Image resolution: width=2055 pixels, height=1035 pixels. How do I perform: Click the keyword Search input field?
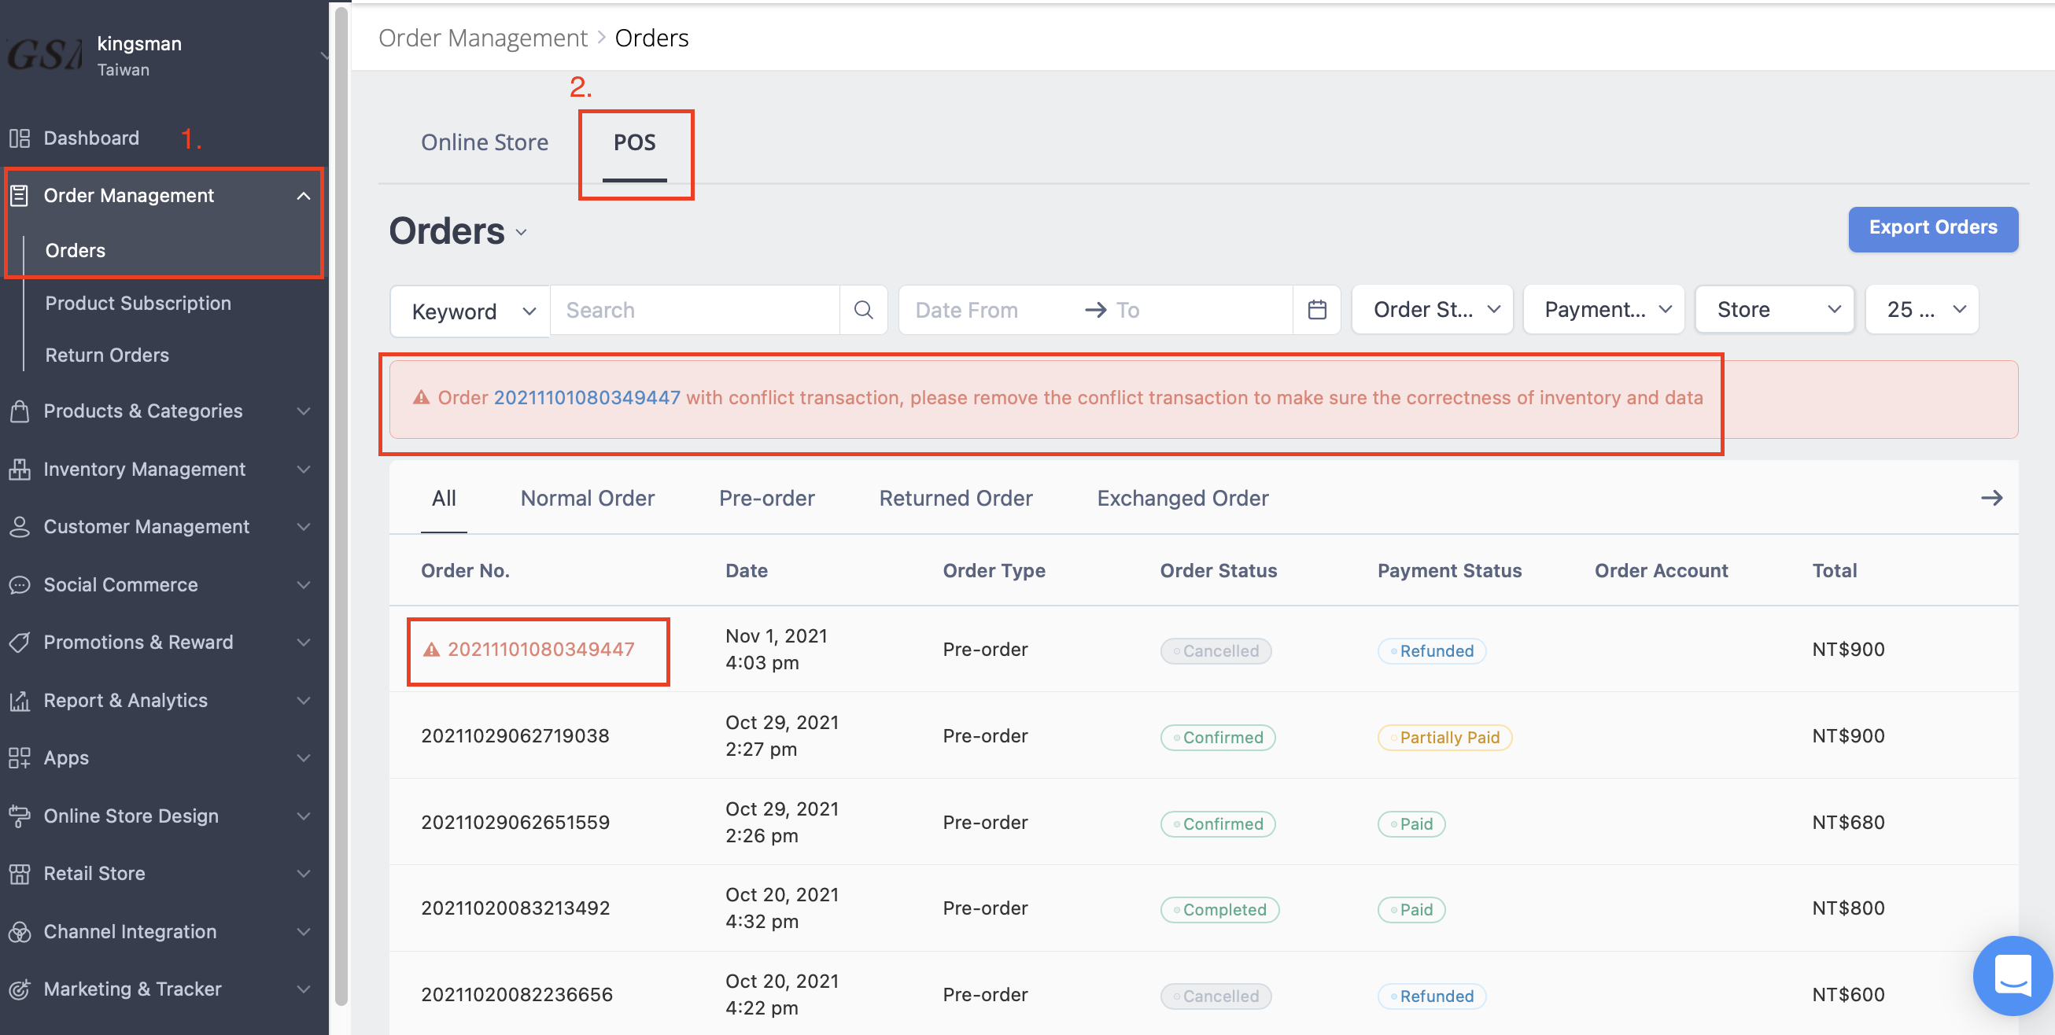tap(694, 309)
